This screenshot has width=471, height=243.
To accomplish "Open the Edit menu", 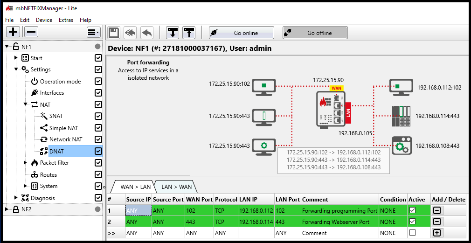I will click(25, 20).
